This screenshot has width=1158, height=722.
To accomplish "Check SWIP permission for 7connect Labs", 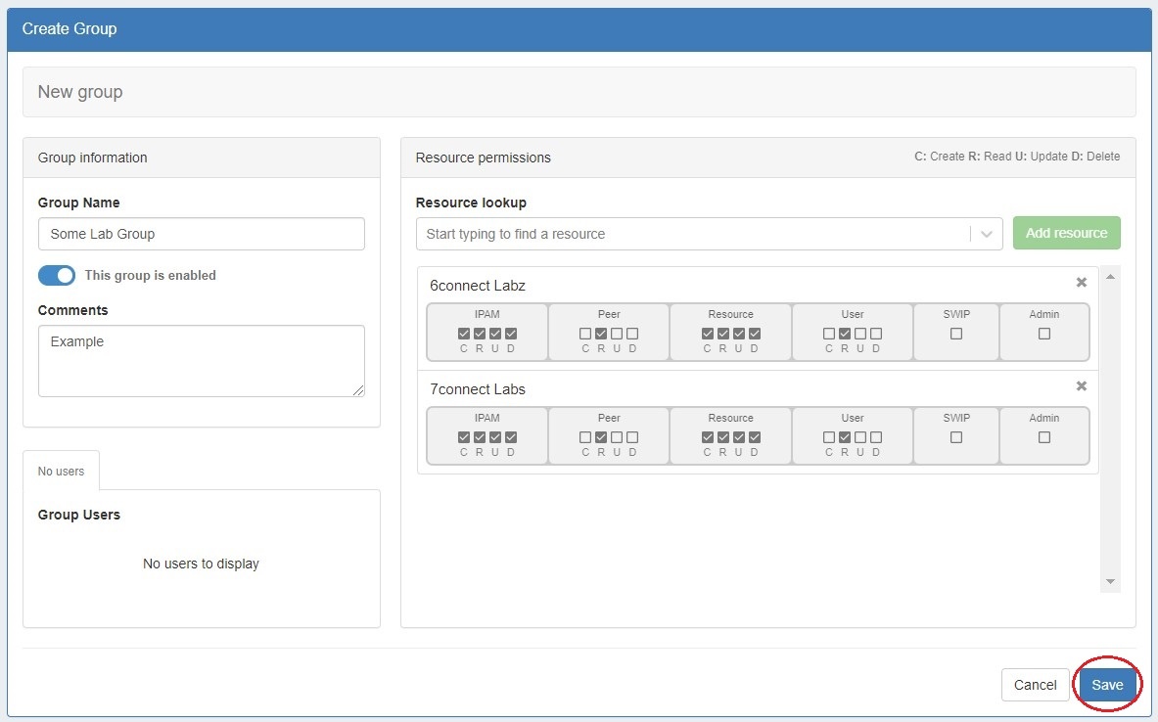I will pyautogui.click(x=956, y=437).
